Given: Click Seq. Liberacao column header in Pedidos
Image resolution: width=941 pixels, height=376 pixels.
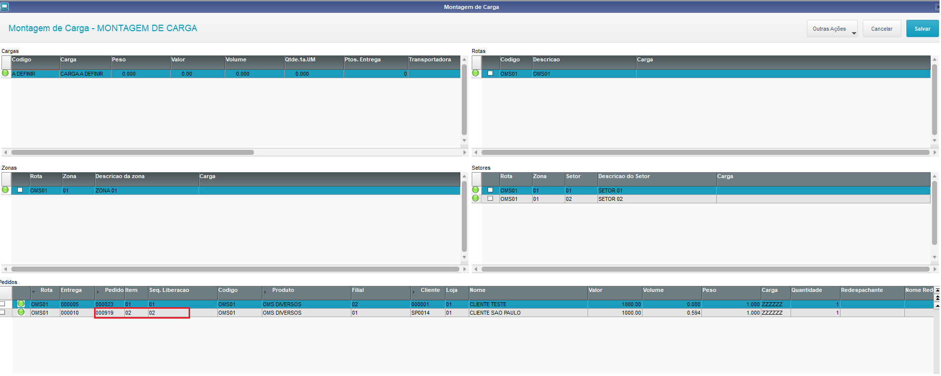Looking at the screenshot, I should tap(183, 293).
